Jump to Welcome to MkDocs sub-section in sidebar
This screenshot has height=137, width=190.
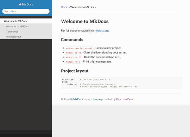point(26,26)
